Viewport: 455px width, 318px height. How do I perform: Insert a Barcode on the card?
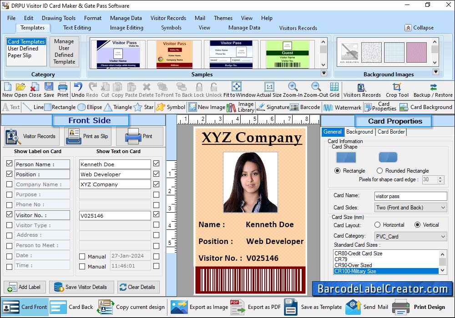[305, 107]
